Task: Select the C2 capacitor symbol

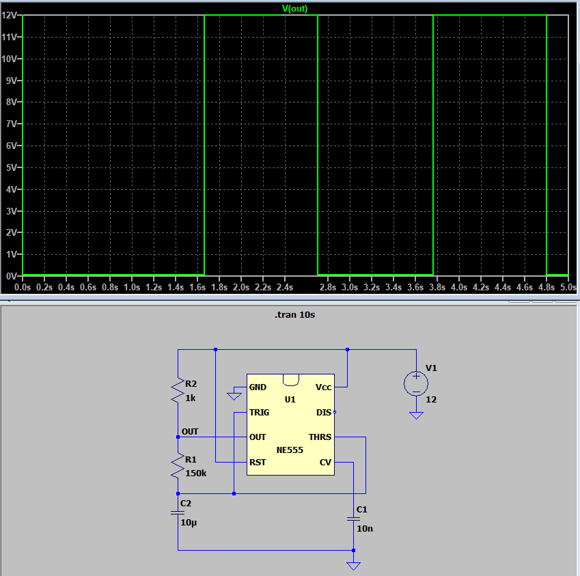Action: click(x=178, y=513)
